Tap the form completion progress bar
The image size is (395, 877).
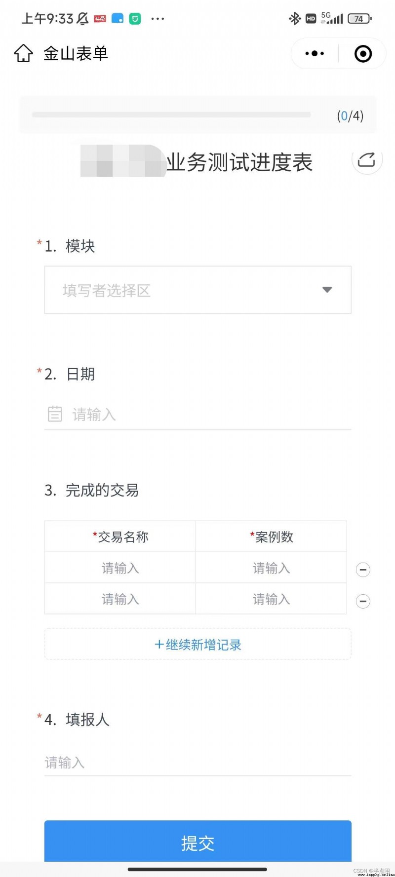pos(171,114)
